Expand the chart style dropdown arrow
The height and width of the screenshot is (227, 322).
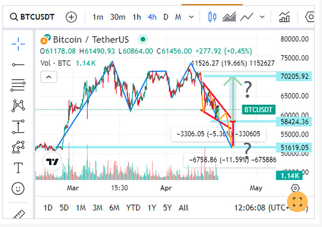click(x=262, y=17)
